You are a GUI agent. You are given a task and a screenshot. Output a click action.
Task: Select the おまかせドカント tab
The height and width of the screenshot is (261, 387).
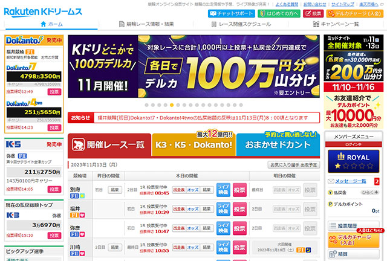pos(278,145)
